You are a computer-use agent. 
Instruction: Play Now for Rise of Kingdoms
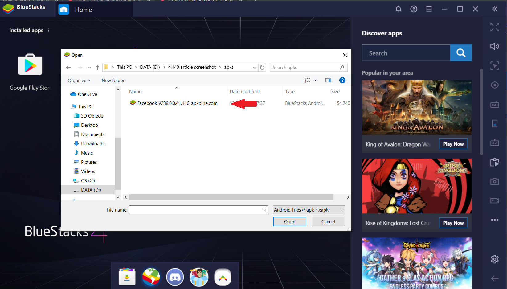(x=453, y=223)
